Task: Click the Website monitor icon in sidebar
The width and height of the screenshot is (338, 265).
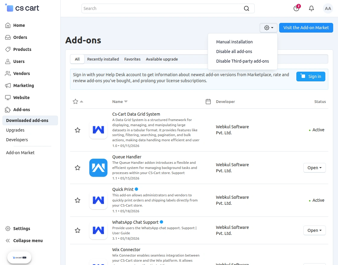Action: pos(8,98)
